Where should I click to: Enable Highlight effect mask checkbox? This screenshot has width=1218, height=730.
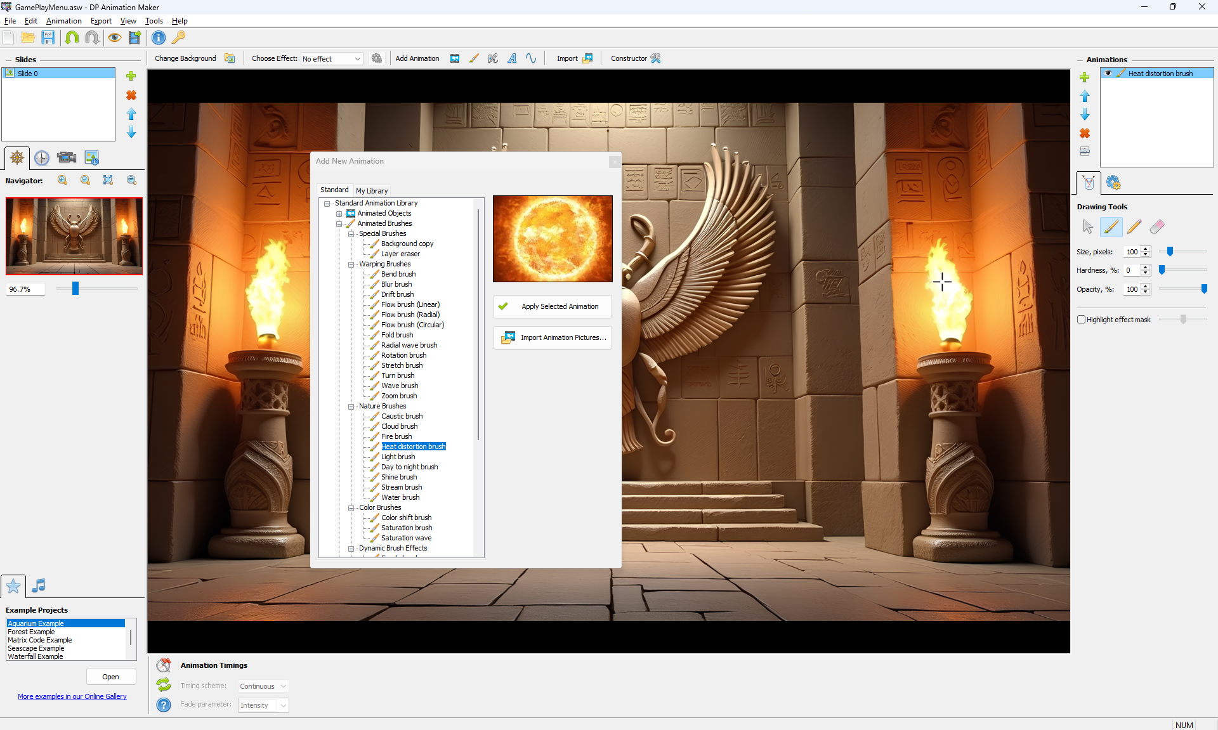[x=1081, y=320]
